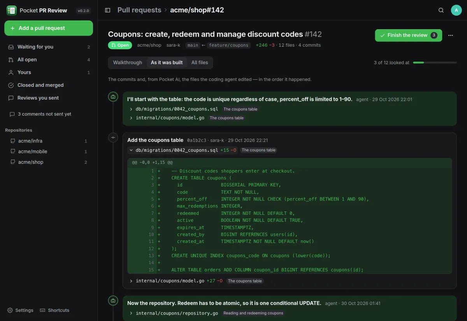The image size is (467, 321).
Task: Open the more options ellipsis menu
Action: click(x=451, y=35)
